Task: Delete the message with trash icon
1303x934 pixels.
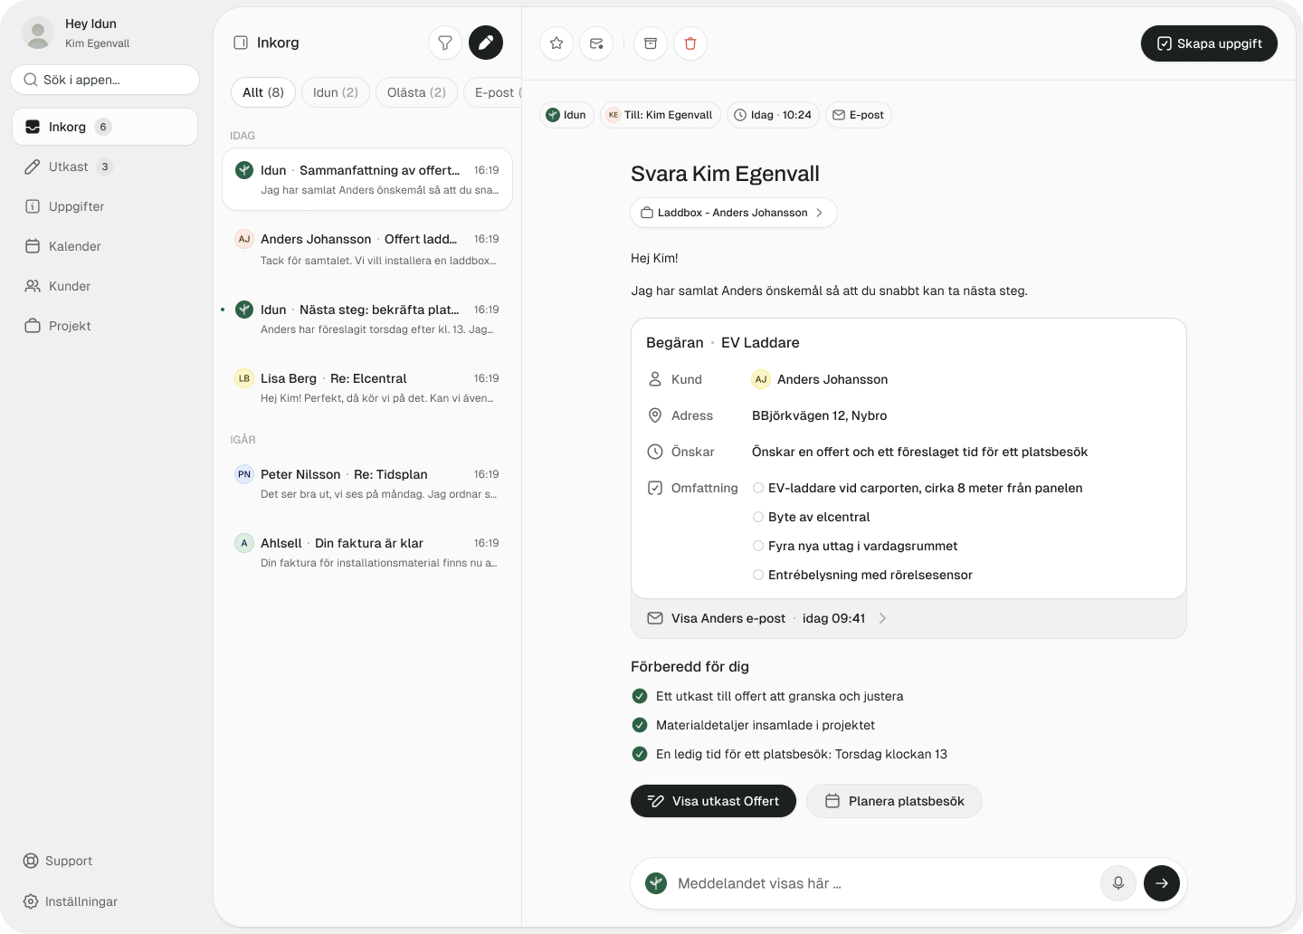Action: tap(690, 43)
